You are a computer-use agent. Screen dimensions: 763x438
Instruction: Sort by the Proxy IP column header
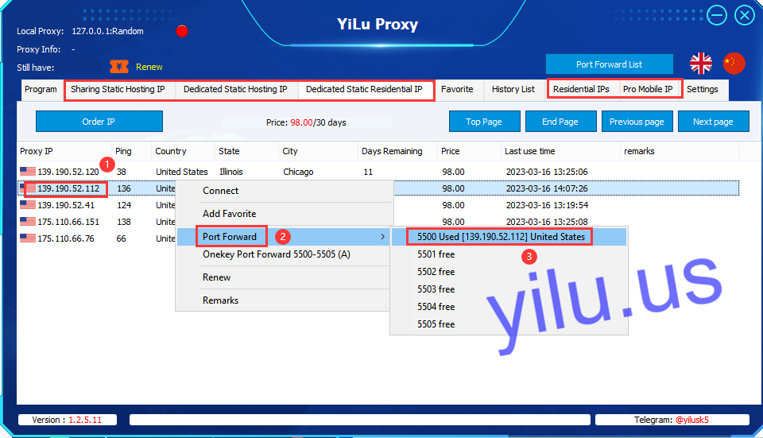(x=64, y=151)
